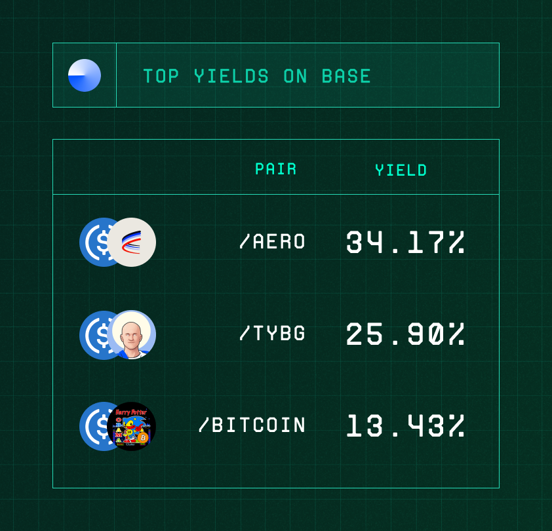Click the PAIR column header
552x531 pixels.
(275, 169)
